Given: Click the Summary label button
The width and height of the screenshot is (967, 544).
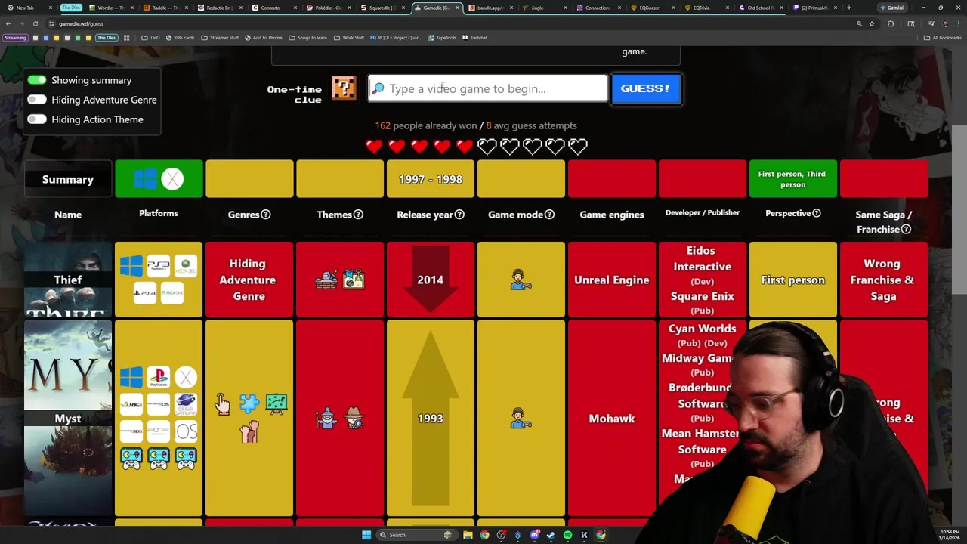Looking at the screenshot, I should 68,180.
